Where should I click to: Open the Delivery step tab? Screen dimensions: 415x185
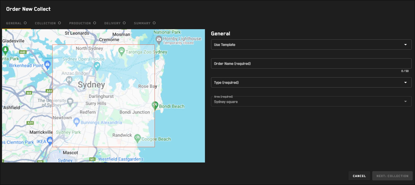pos(115,23)
